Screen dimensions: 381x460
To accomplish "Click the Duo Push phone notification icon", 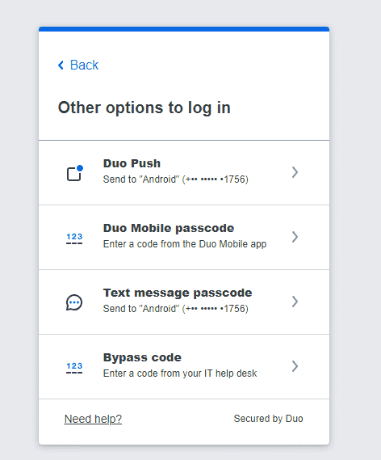I will coord(75,173).
